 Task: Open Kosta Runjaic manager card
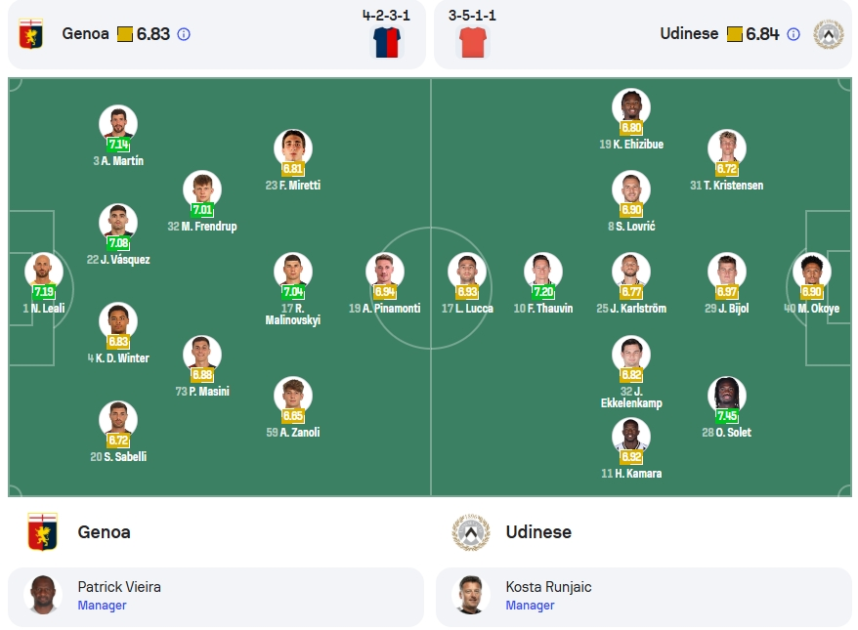644,597
